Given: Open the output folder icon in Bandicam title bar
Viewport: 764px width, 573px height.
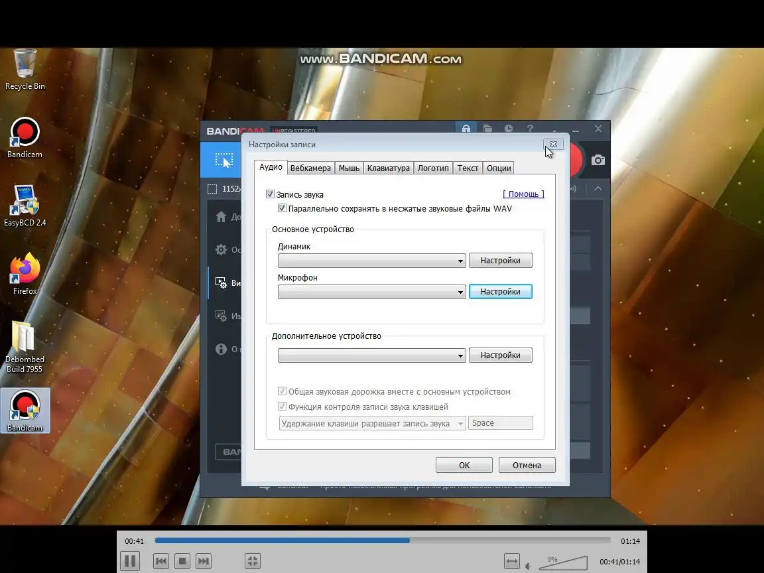Looking at the screenshot, I should 487,129.
